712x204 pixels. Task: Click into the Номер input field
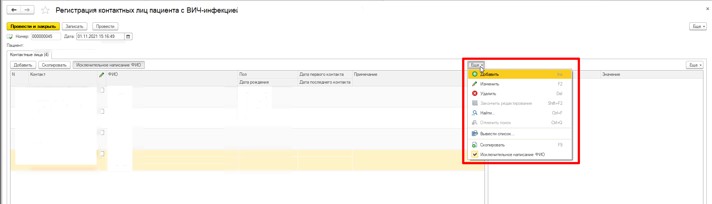click(x=46, y=36)
